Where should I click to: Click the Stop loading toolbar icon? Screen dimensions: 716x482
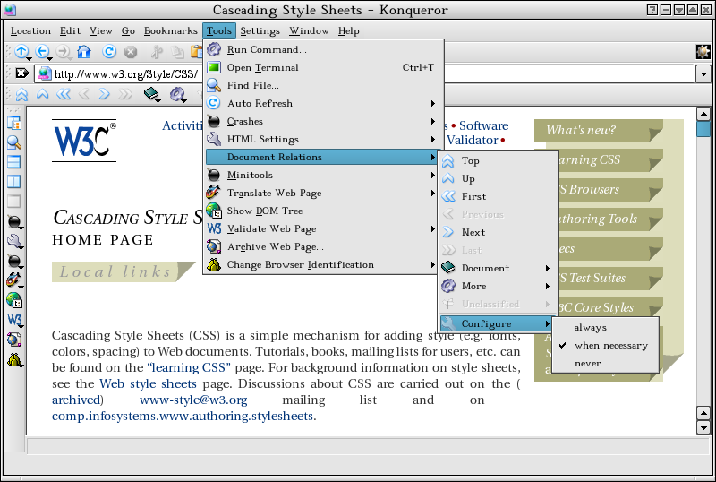click(x=131, y=52)
